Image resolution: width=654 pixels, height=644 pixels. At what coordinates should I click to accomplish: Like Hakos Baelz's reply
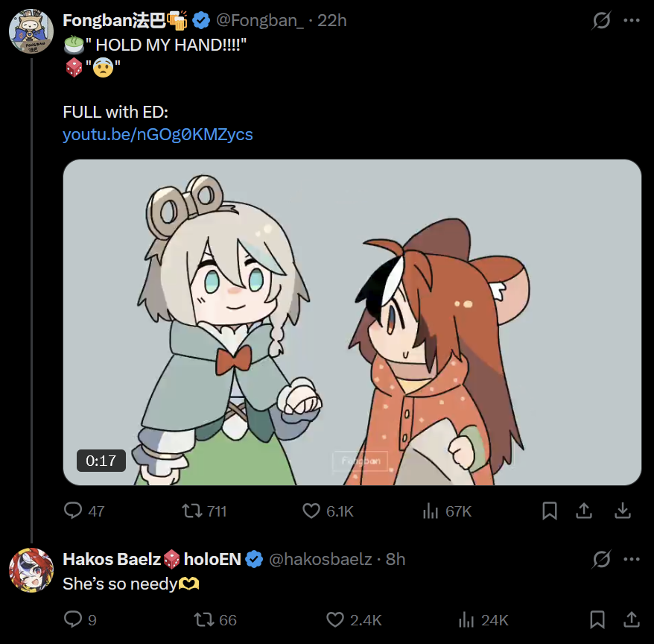[335, 619]
